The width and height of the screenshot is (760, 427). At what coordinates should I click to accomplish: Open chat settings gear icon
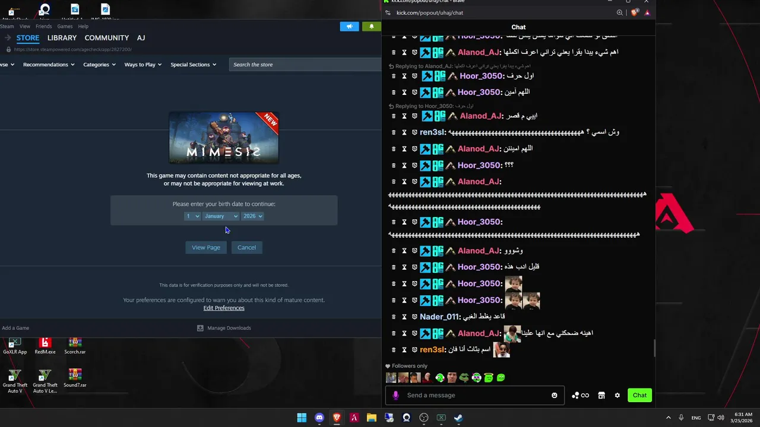(617, 396)
